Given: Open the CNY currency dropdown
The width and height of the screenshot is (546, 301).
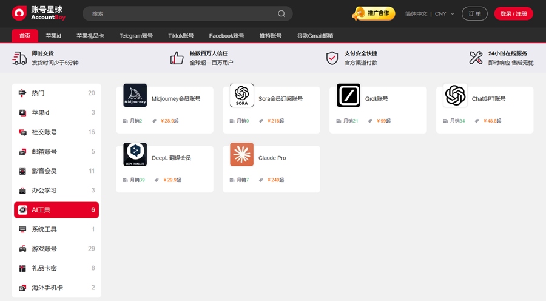Looking at the screenshot, I should [x=445, y=13].
